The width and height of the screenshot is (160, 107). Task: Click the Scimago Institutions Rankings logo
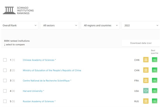coord(18,10)
